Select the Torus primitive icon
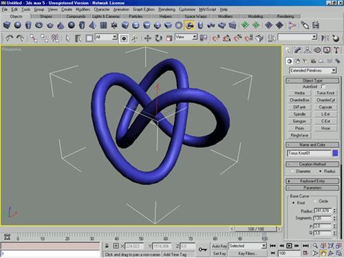The height and width of the screenshot is (258, 344). tap(39, 25)
